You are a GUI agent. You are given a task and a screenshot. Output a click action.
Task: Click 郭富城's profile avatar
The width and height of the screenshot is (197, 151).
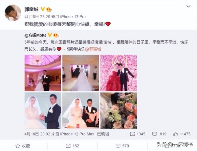(x=13, y=13)
